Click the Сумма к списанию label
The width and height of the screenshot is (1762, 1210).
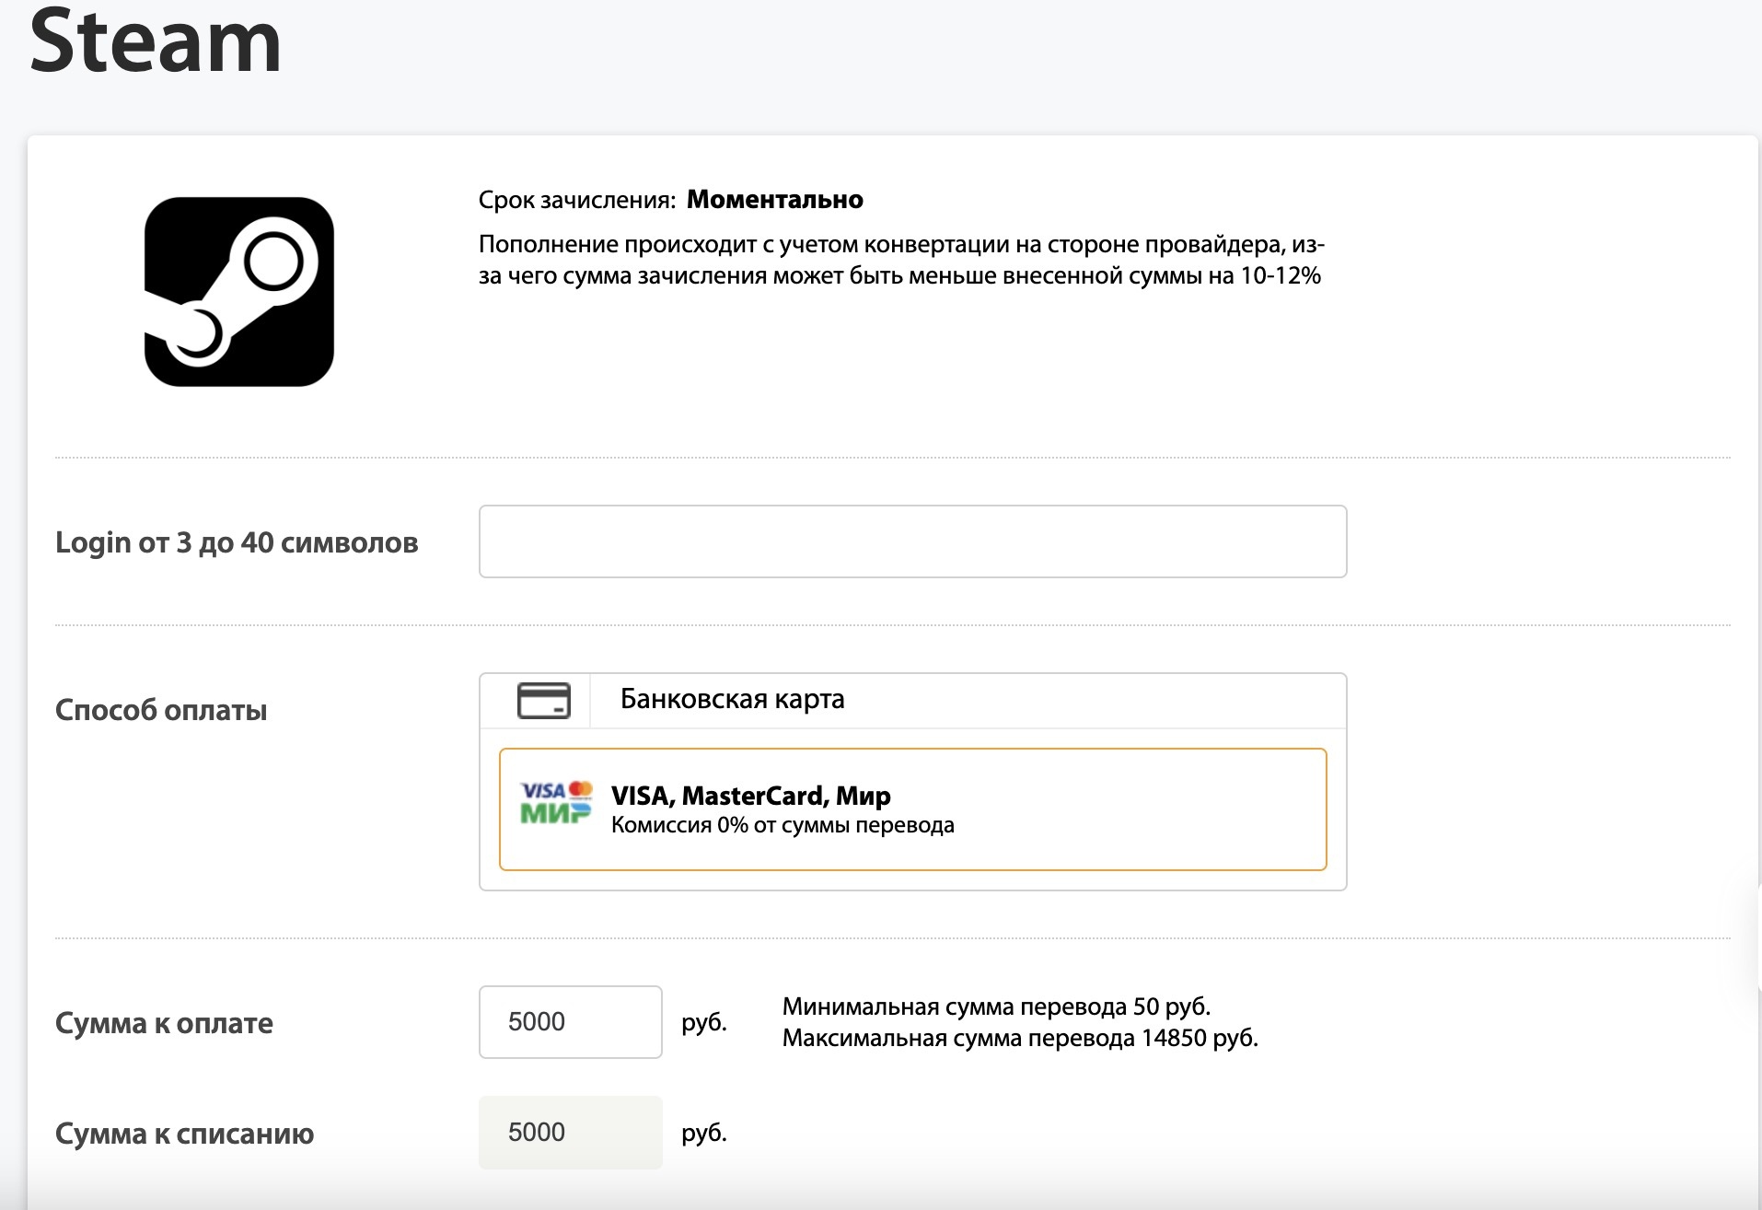point(184,1134)
